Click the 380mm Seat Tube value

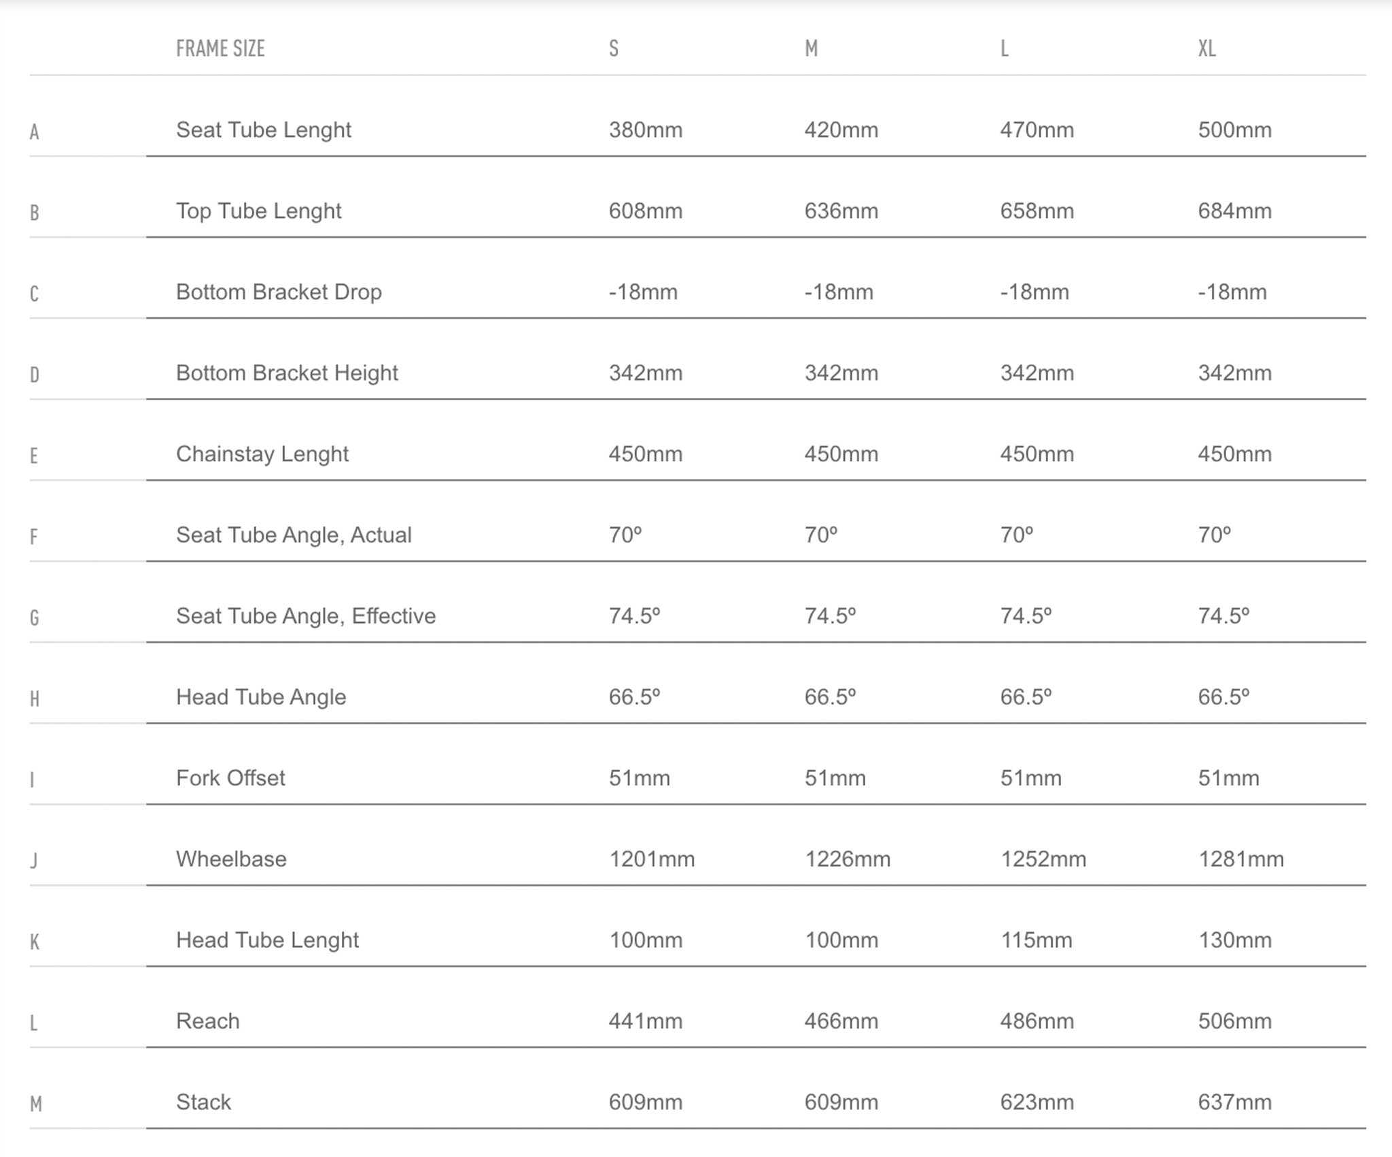coord(645,130)
